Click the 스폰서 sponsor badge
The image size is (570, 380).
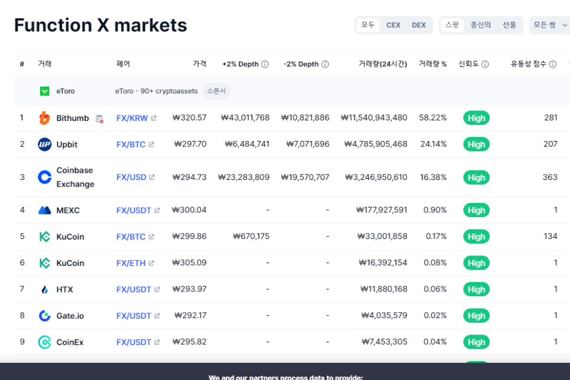217,91
